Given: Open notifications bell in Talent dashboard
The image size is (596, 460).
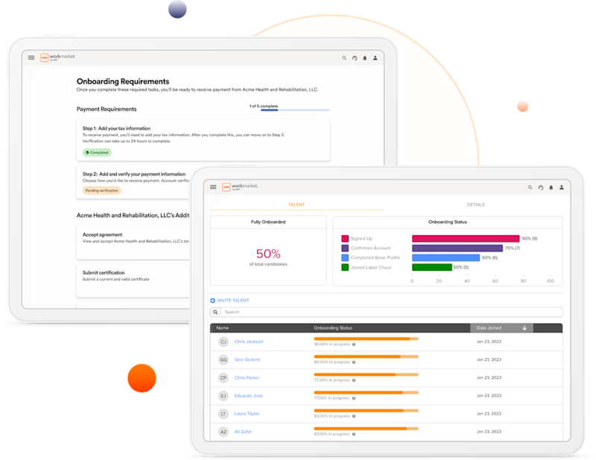Looking at the screenshot, I should pyautogui.click(x=551, y=188).
